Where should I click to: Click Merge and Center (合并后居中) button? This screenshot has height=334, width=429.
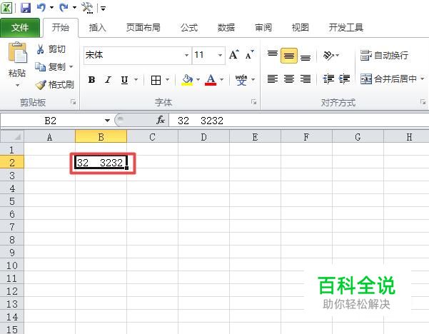point(388,79)
